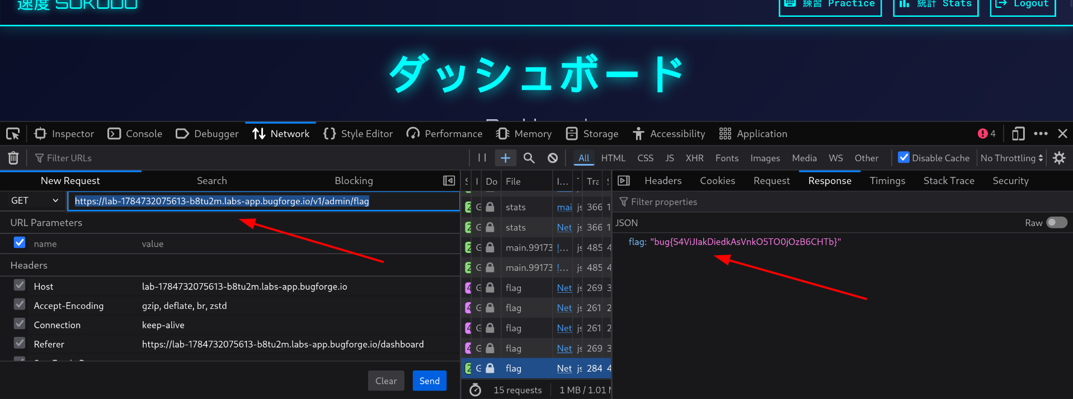Collapse the request details pane toggle

[624, 181]
